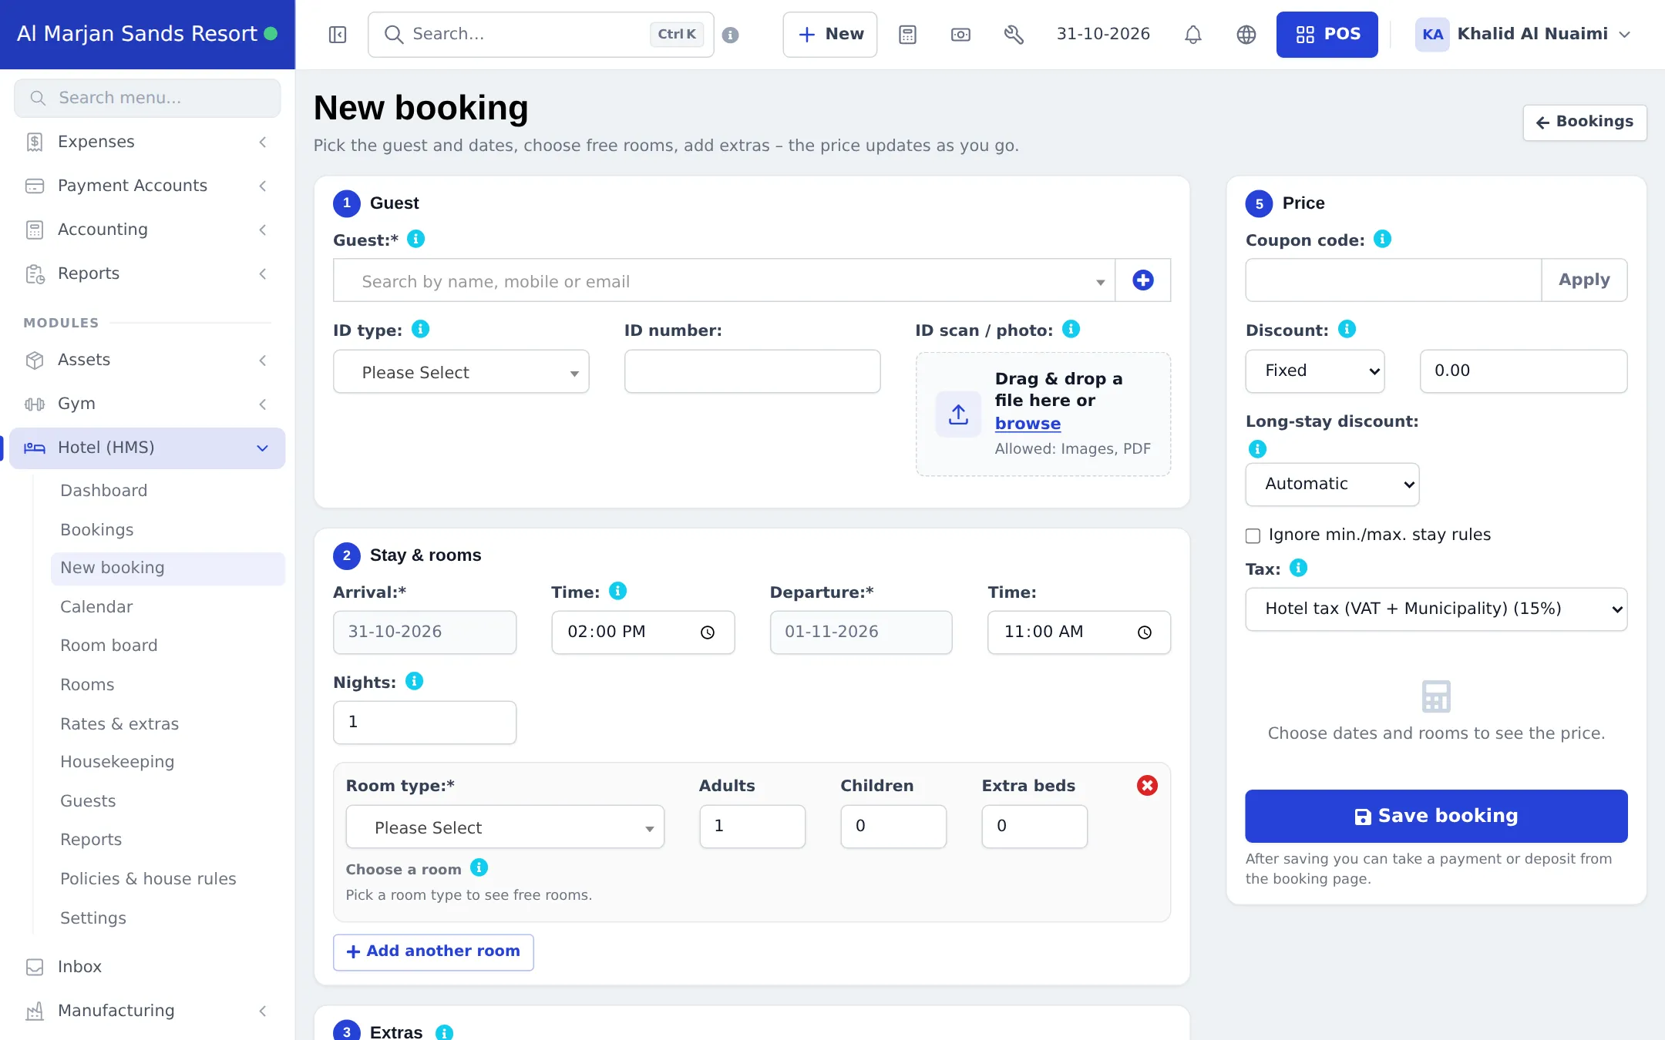
Task: Show info for Extras section
Action: click(x=444, y=1032)
